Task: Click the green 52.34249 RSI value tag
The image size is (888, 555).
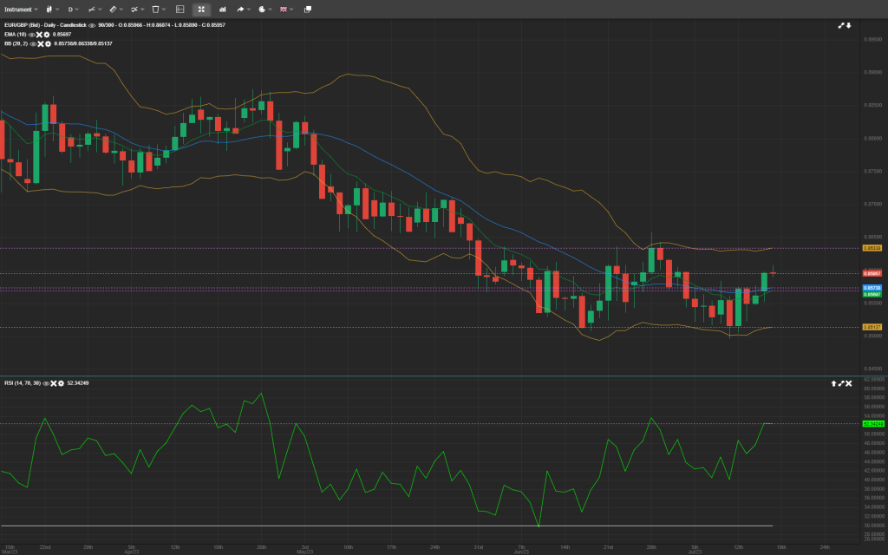Action: point(872,423)
